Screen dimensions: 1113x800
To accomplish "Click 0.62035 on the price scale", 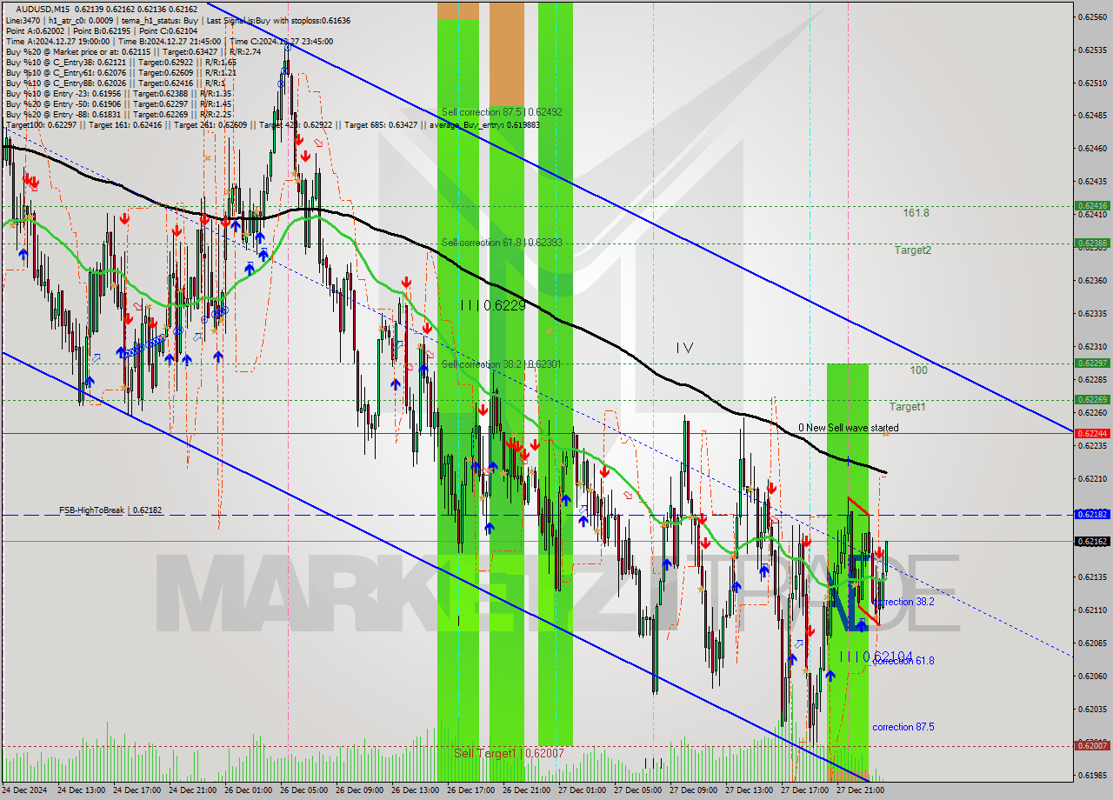I will (1092, 709).
